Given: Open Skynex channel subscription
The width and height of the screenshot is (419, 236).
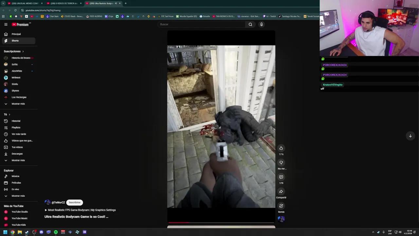Looking at the screenshot, I should point(18,91).
